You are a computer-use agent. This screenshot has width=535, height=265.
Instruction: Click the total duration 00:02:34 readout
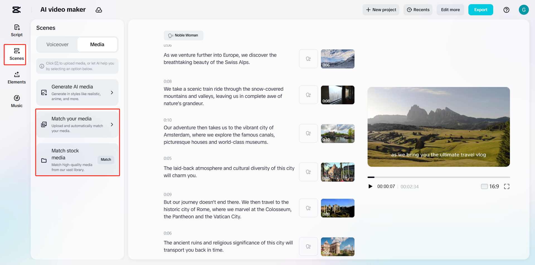[x=410, y=187]
